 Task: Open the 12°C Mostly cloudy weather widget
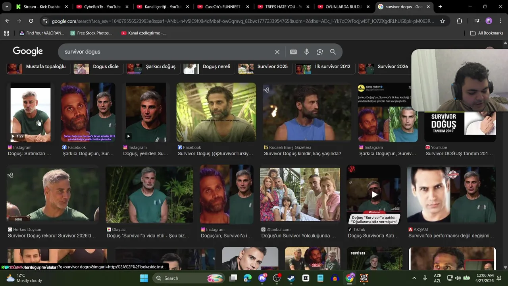tap(24, 278)
